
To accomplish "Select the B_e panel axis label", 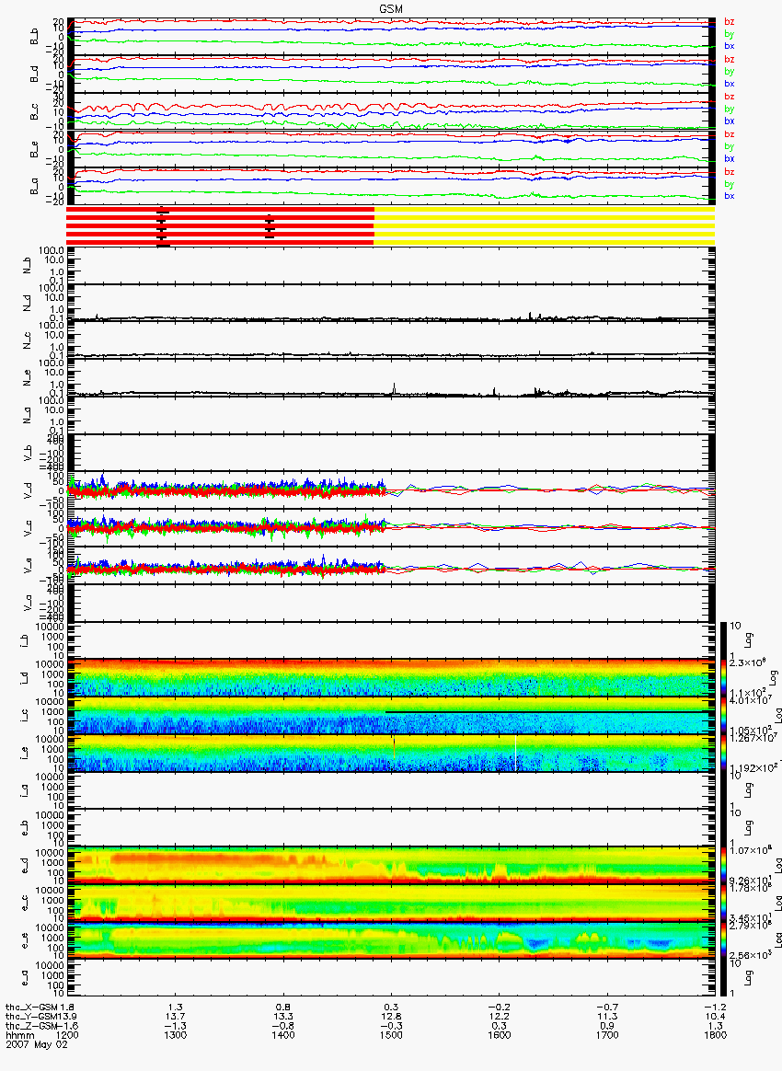I will point(34,149).
